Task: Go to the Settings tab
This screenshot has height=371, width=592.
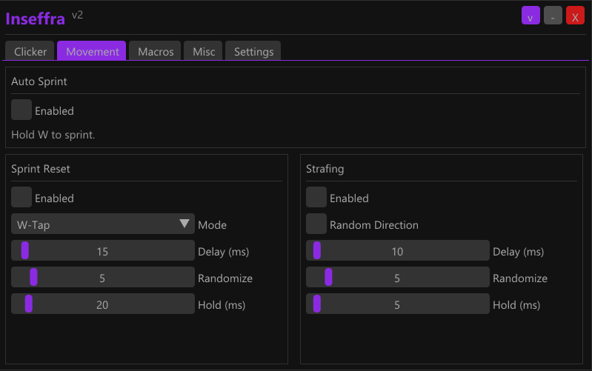Action: [253, 51]
